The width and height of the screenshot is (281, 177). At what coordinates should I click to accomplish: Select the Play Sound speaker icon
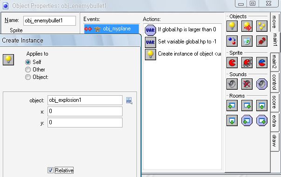[232, 84]
